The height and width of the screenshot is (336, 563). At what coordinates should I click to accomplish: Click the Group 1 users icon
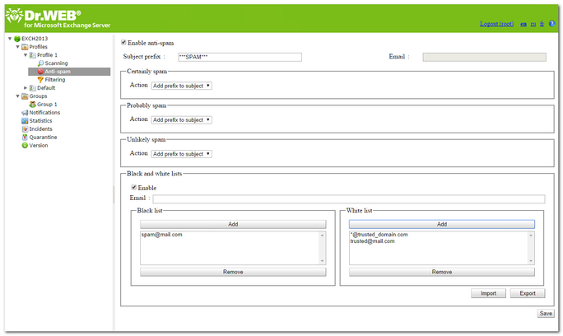coord(33,105)
